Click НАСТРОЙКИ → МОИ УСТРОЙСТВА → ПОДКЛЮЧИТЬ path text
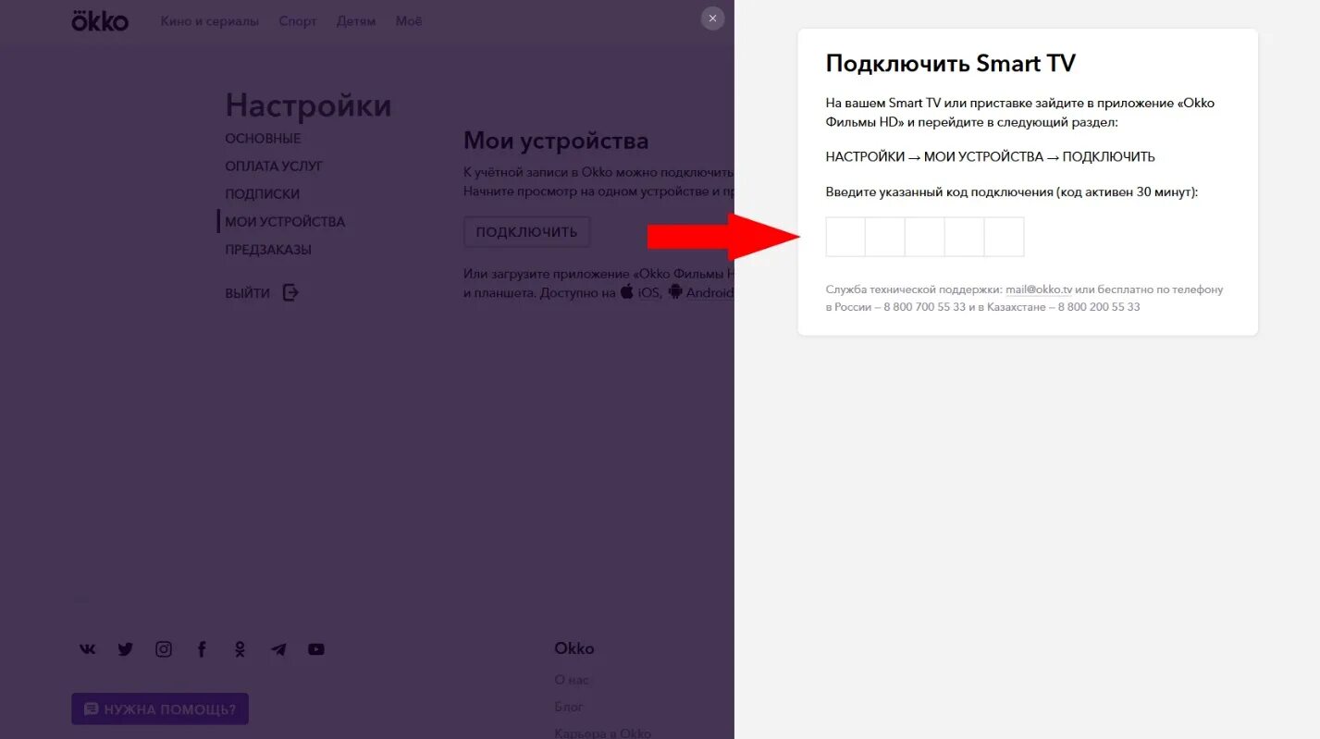Screen dimensions: 1320x739 [x=991, y=157]
